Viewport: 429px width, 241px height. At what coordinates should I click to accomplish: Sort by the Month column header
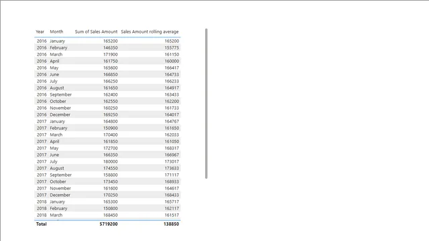(x=56, y=31)
